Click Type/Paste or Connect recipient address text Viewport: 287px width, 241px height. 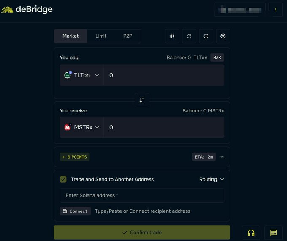tap(143, 211)
